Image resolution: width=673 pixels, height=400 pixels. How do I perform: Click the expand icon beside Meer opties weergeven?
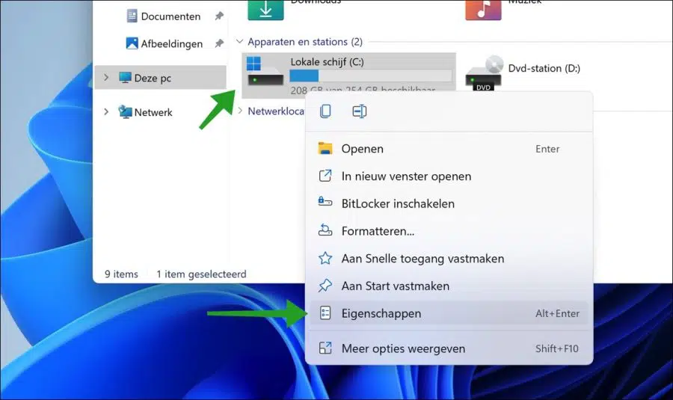[x=325, y=348]
